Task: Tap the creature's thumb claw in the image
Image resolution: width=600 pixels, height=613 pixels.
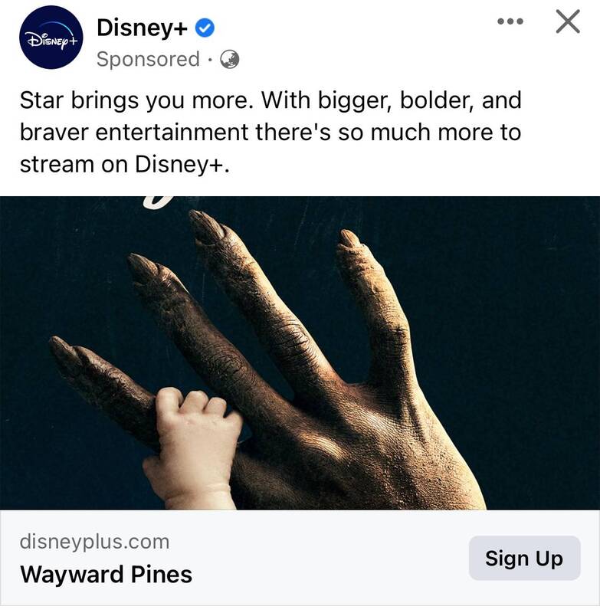Action: click(351, 239)
